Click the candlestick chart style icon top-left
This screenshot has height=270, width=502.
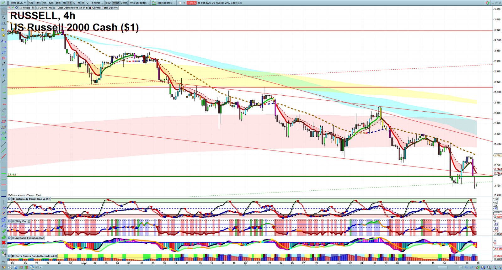(3, 3)
